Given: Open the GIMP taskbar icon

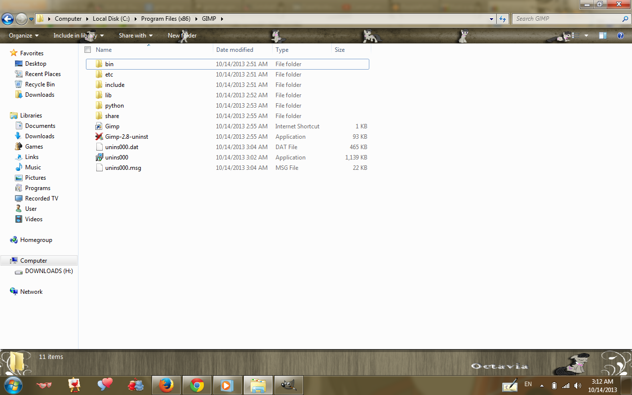Looking at the screenshot, I should [288, 385].
